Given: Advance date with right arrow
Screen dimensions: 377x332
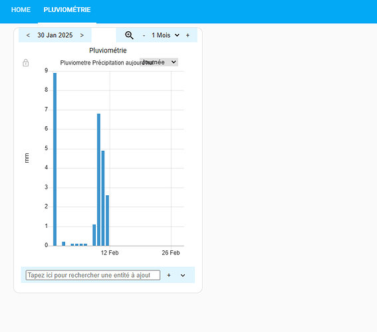Looking at the screenshot, I should click(82, 35).
